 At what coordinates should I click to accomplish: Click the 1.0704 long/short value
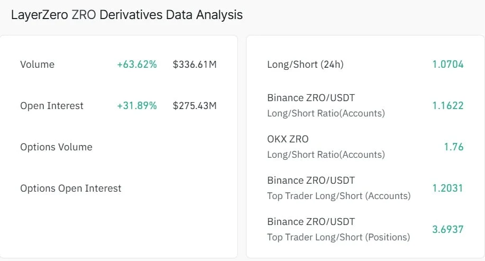[448, 65]
